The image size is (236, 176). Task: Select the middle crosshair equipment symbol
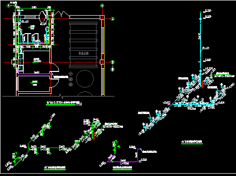pyautogui.click(x=71, y=79)
